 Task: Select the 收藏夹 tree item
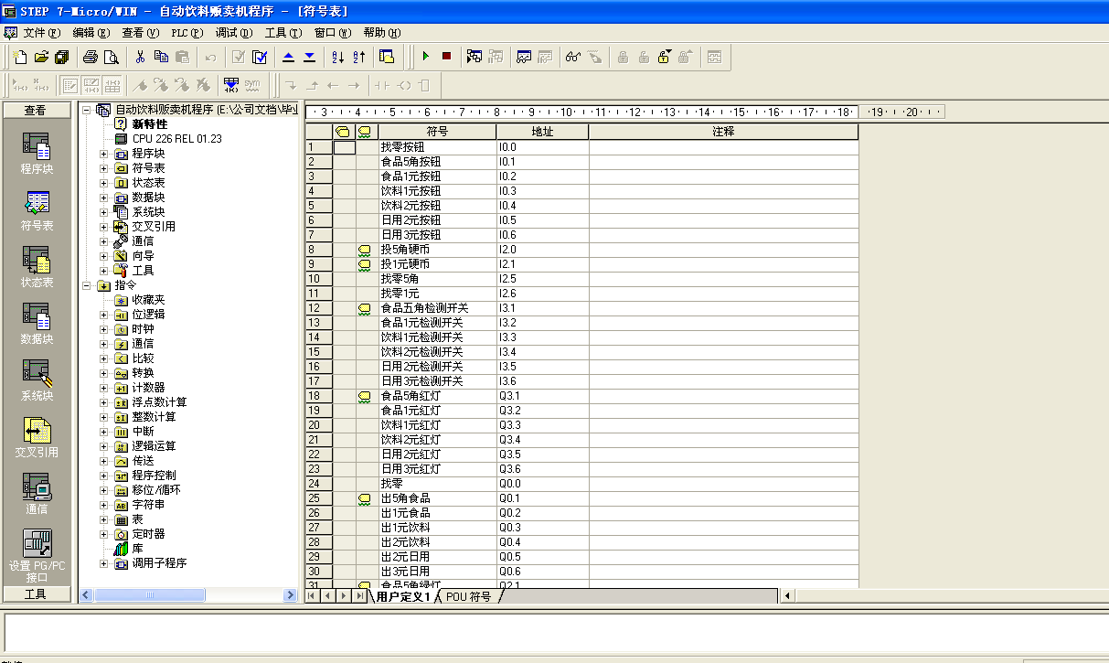[x=148, y=300]
